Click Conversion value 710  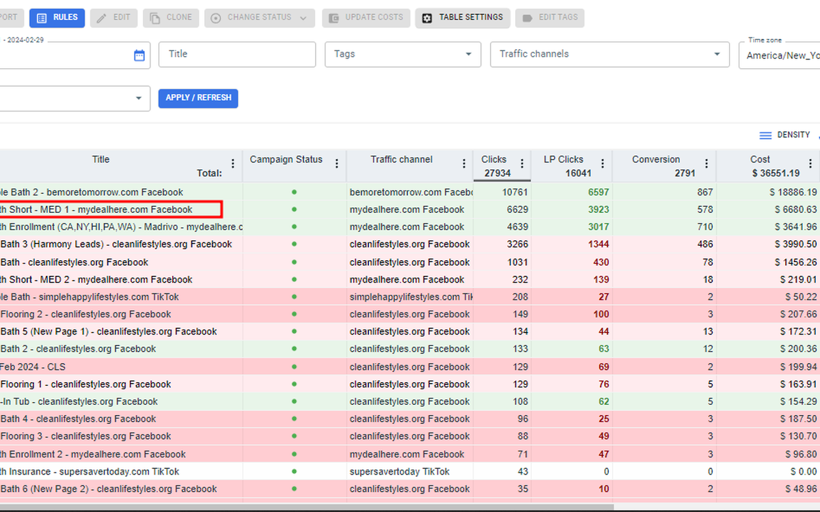tap(705, 227)
